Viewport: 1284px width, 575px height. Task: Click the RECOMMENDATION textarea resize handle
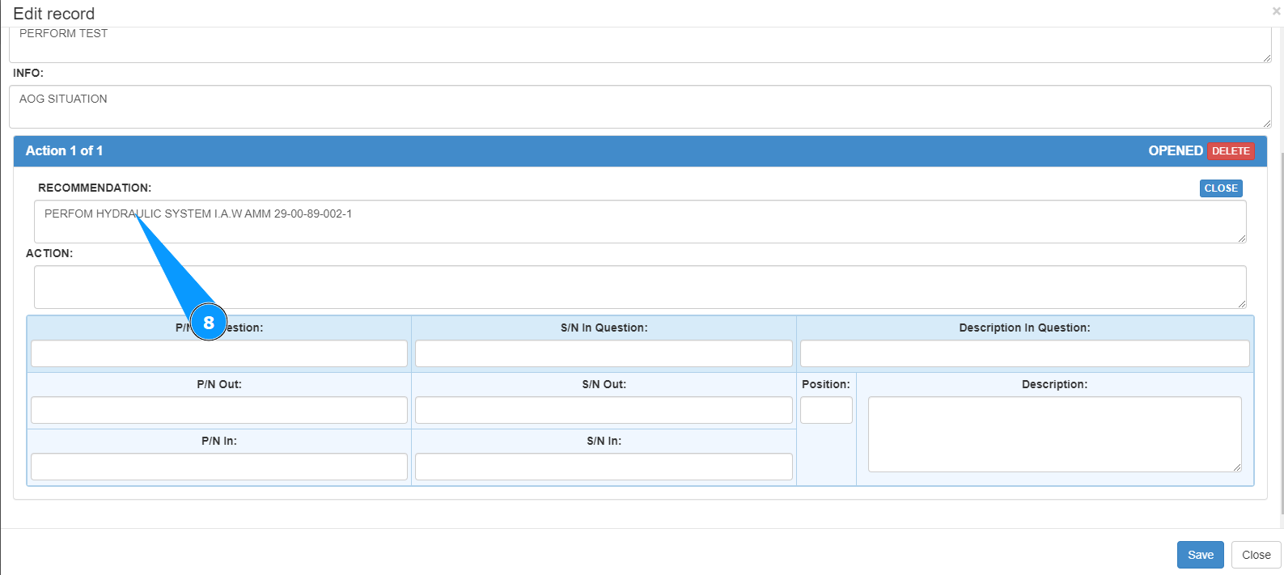coord(1241,238)
